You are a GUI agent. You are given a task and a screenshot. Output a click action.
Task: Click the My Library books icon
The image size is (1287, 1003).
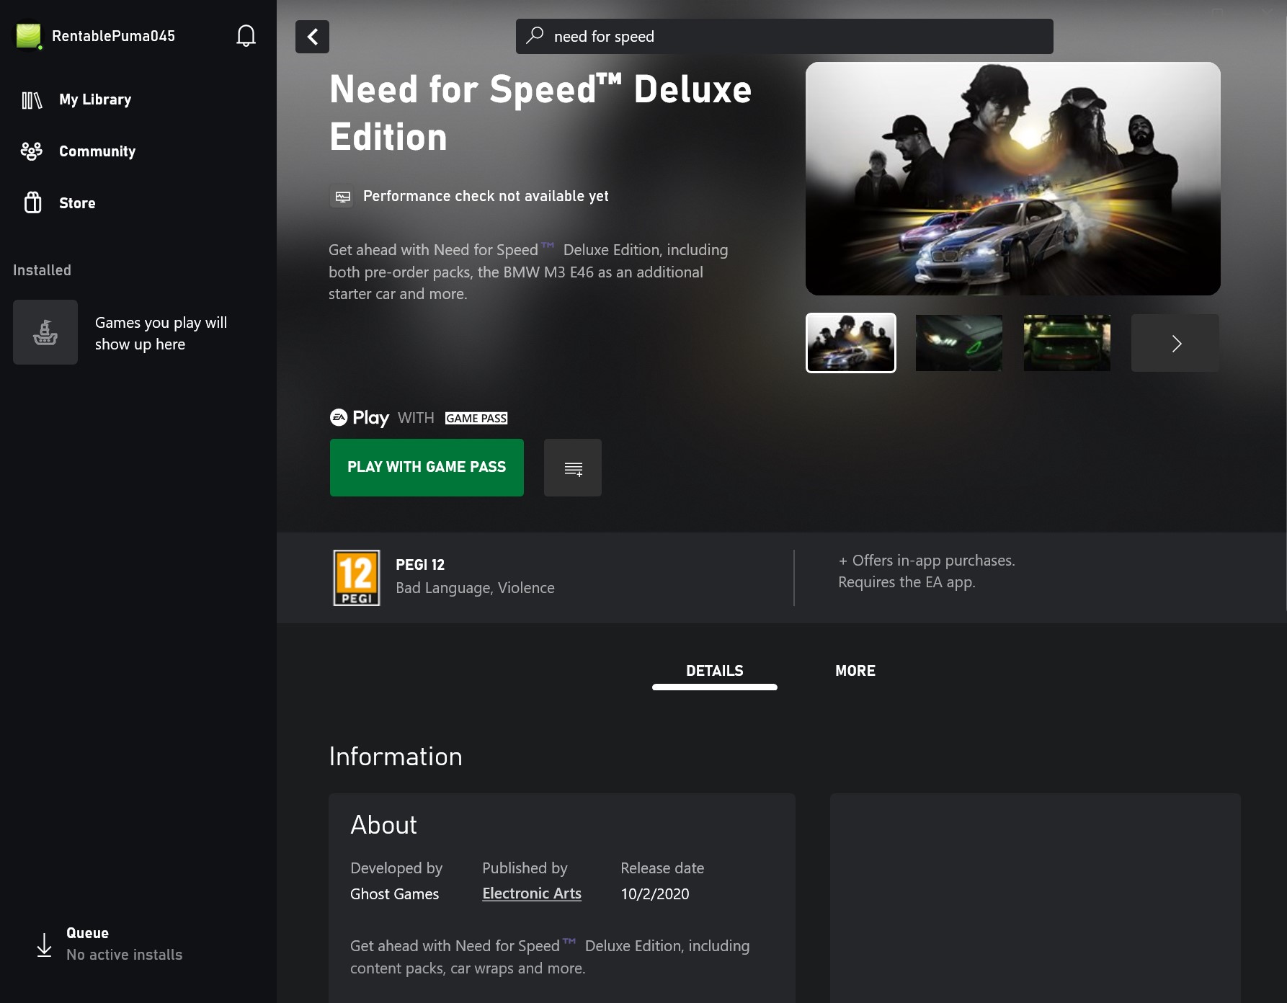32,100
